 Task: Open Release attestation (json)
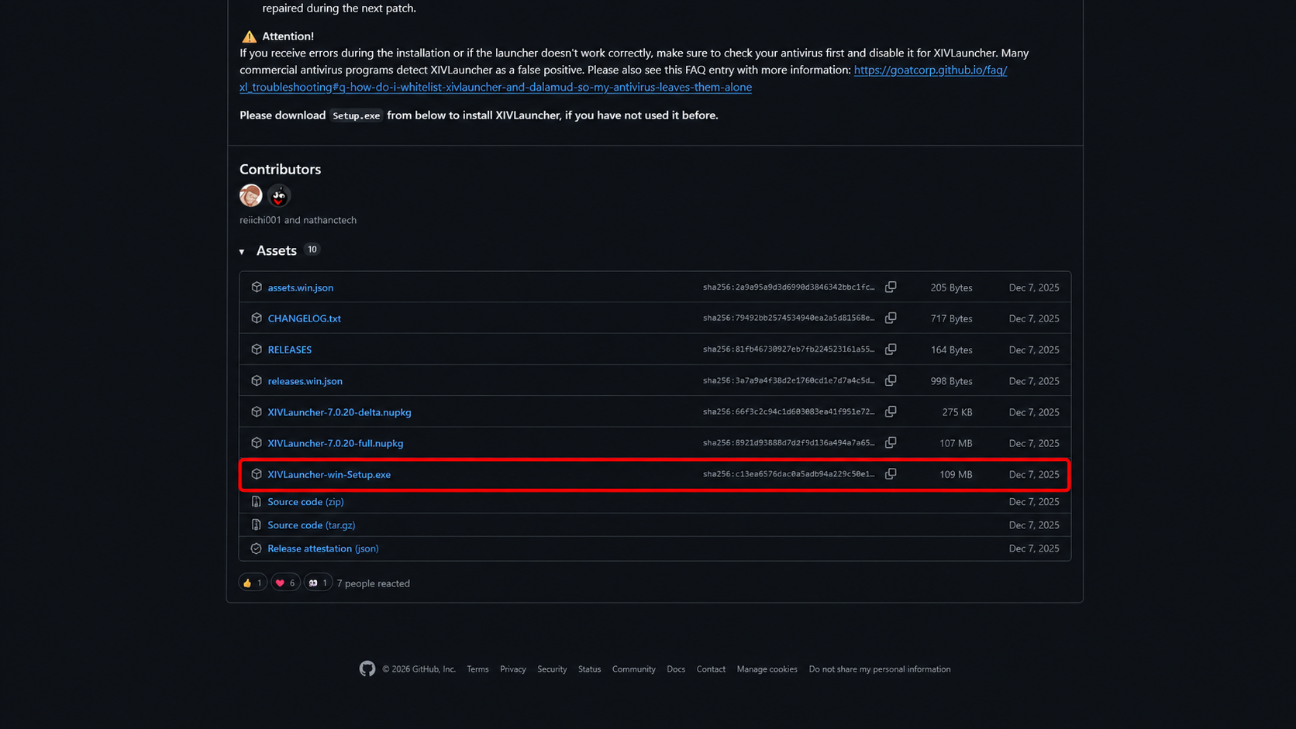323,548
